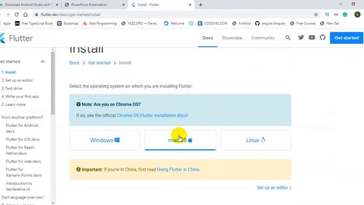Collapse the Get started sidebar section
The image size is (364, 205).
click(43, 61)
